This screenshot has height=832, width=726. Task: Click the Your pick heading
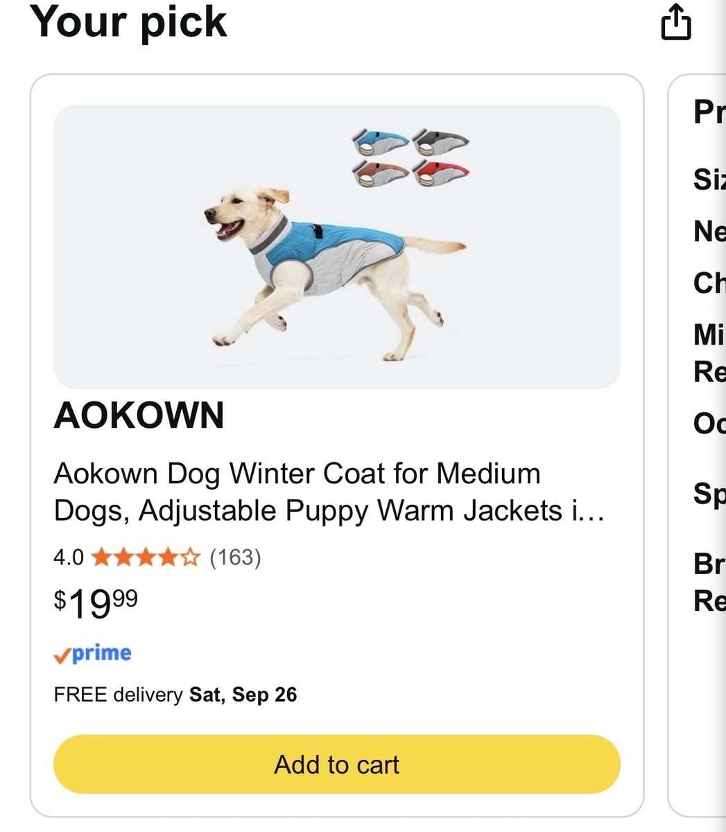pyautogui.click(x=129, y=21)
